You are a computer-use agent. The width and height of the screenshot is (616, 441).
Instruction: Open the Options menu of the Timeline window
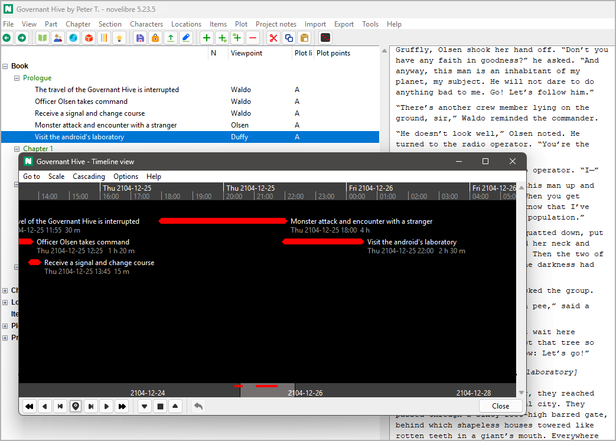[x=126, y=176]
